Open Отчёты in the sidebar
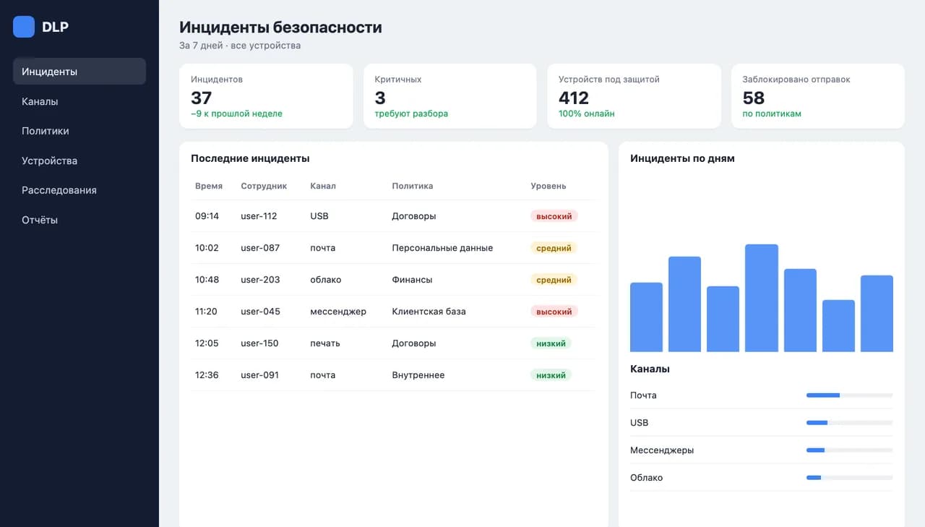Viewport: 925px width, 527px height. 79,220
